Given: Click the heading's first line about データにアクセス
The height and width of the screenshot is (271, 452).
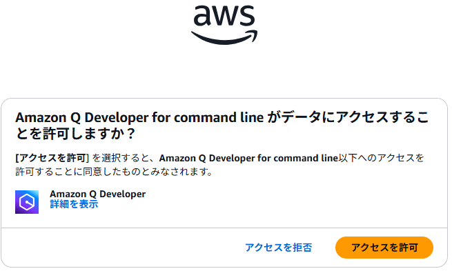Looking at the screenshot, I should coord(222,117).
